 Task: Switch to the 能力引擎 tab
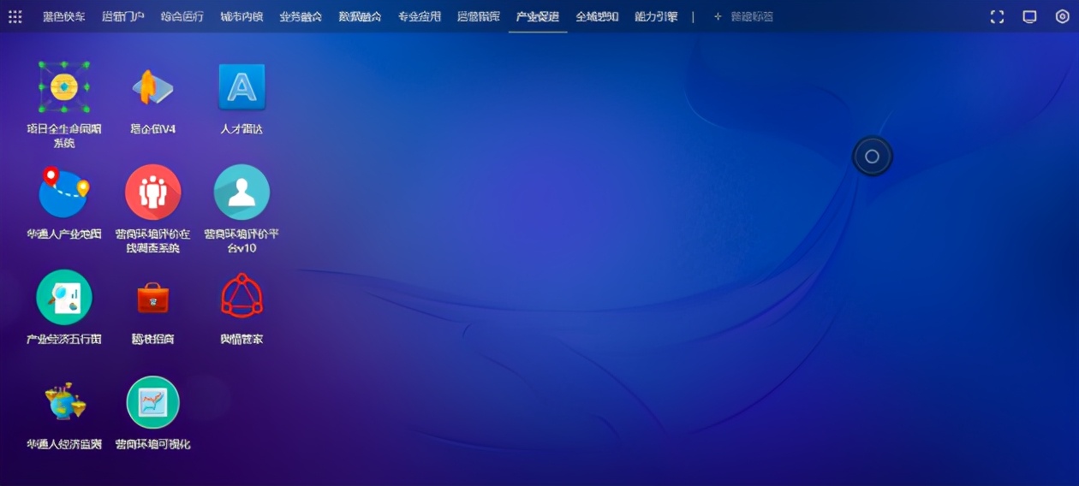pos(656,16)
